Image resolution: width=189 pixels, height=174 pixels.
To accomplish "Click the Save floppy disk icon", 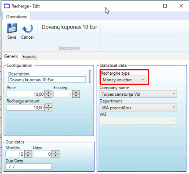I will point(12,28).
